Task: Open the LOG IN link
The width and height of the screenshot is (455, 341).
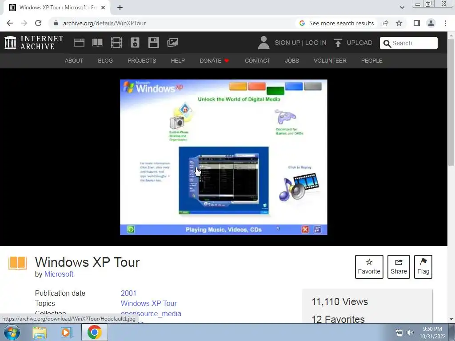Action: click(x=316, y=43)
